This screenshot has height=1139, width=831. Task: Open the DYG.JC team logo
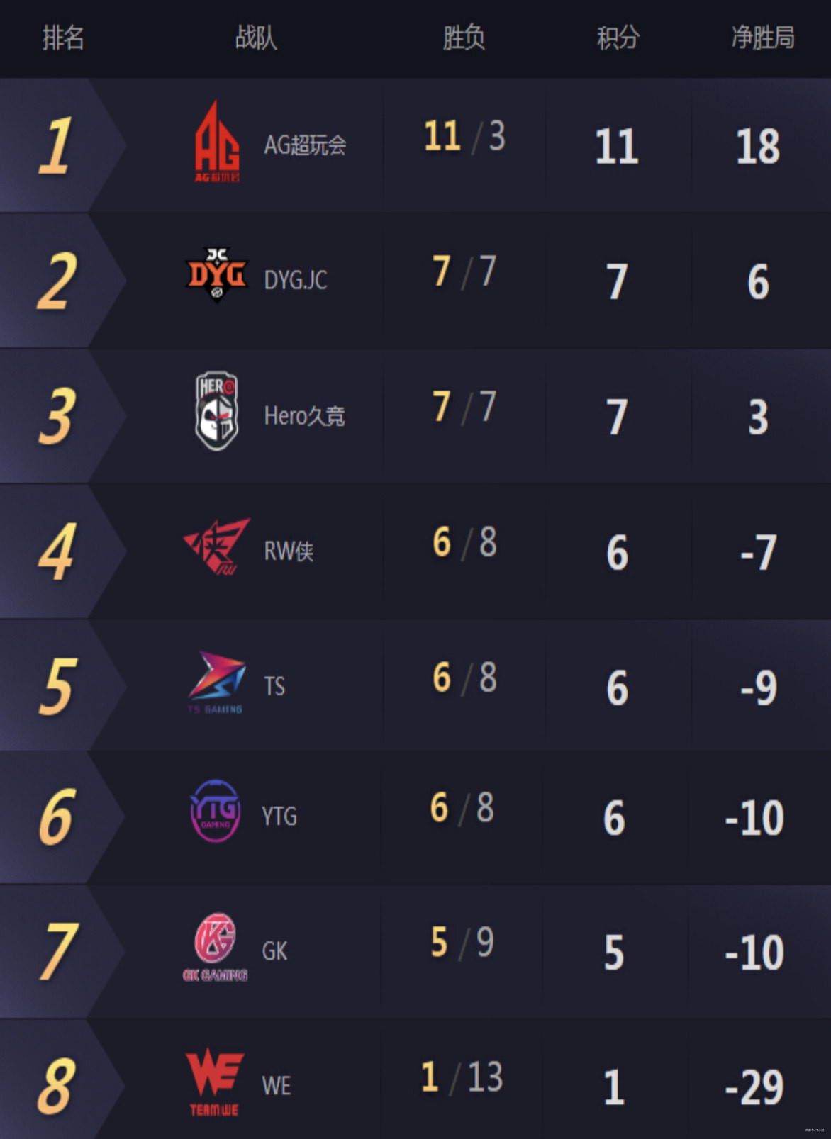coord(216,274)
